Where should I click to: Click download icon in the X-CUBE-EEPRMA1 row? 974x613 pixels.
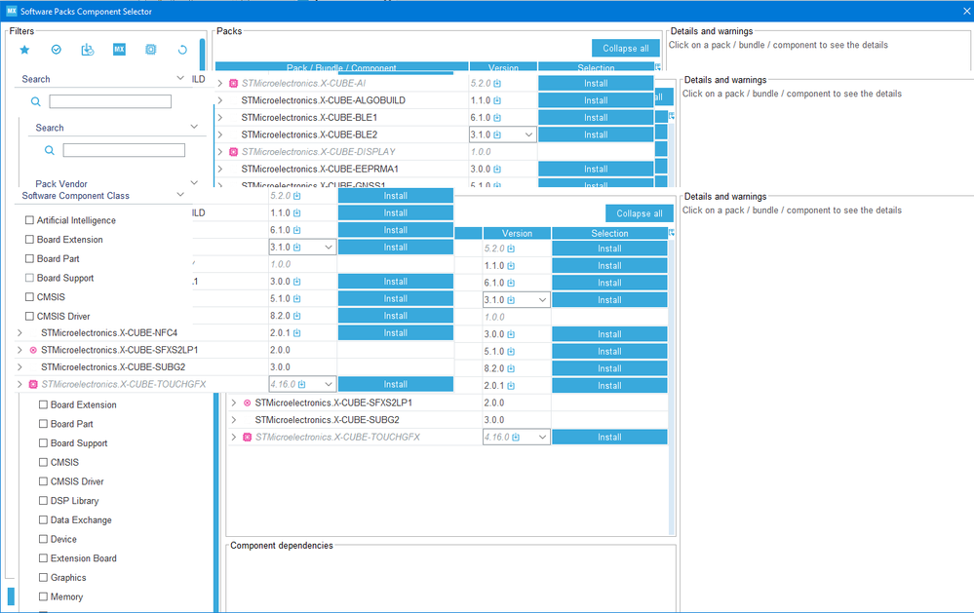(x=497, y=169)
